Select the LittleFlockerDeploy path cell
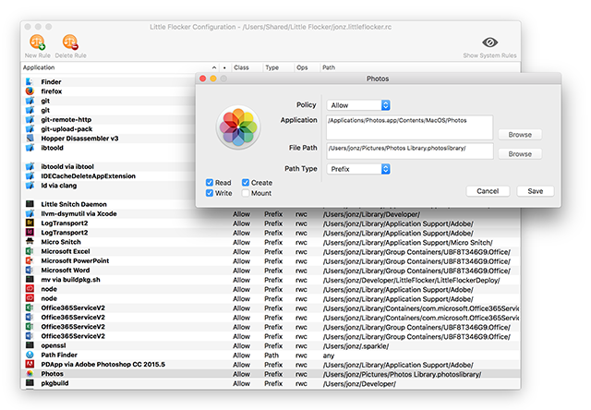 click(411, 280)
